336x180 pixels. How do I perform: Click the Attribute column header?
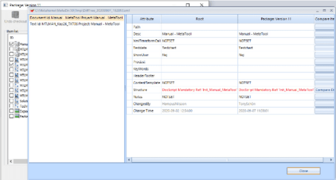point(146,19)
